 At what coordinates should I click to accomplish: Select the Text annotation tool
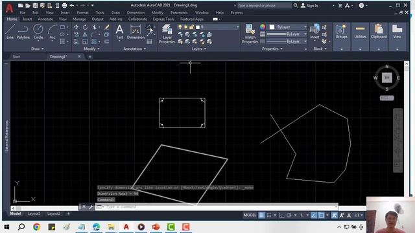point(119,32)
